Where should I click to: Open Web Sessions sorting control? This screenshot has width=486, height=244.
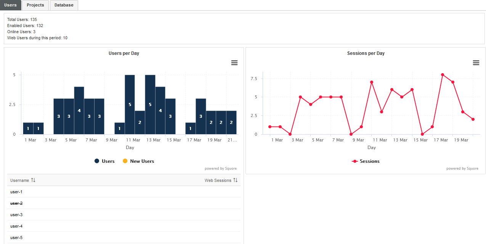[x=236, y=180]
